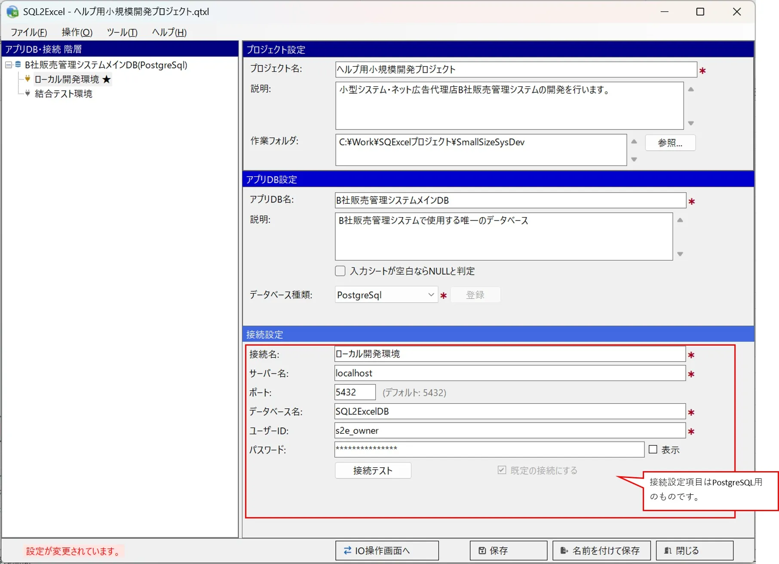Click the arrows icon on IO操作画面へ button
Viewport: 779px width, 564px height.
tap(347, 550)
